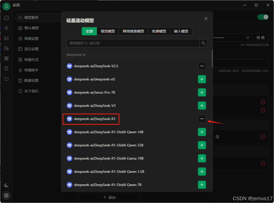Add DeepSeek-R1-Distill-Llama-70B model
The height and width of the screenshot is (203, 274).
pyautogui.click(x=202, y=158)
